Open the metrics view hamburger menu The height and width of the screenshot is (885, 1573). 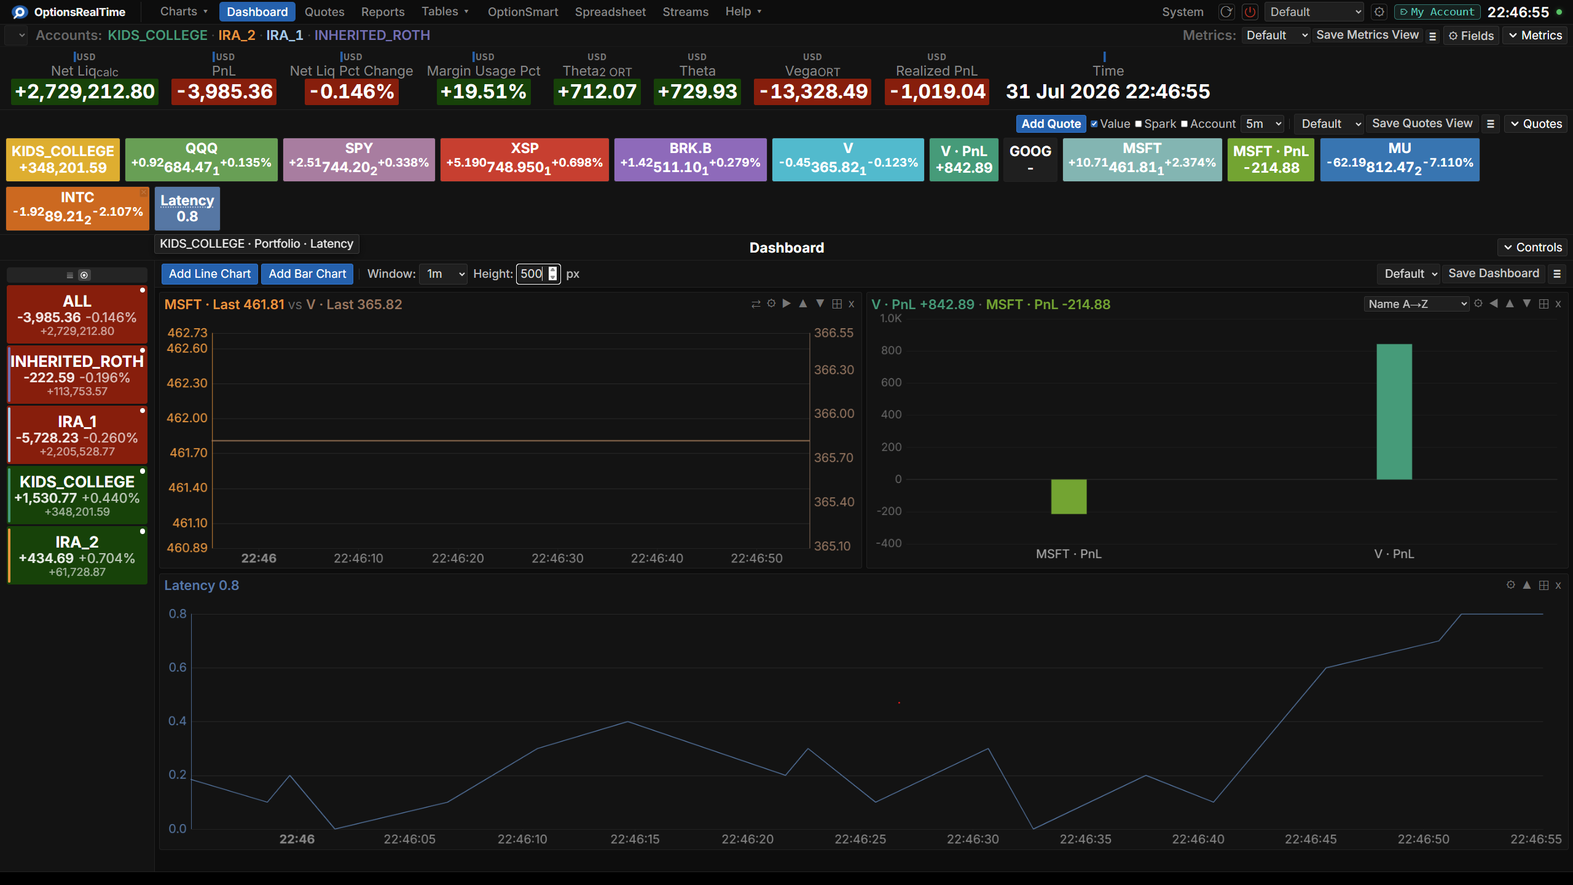(x=1432, y=36)
